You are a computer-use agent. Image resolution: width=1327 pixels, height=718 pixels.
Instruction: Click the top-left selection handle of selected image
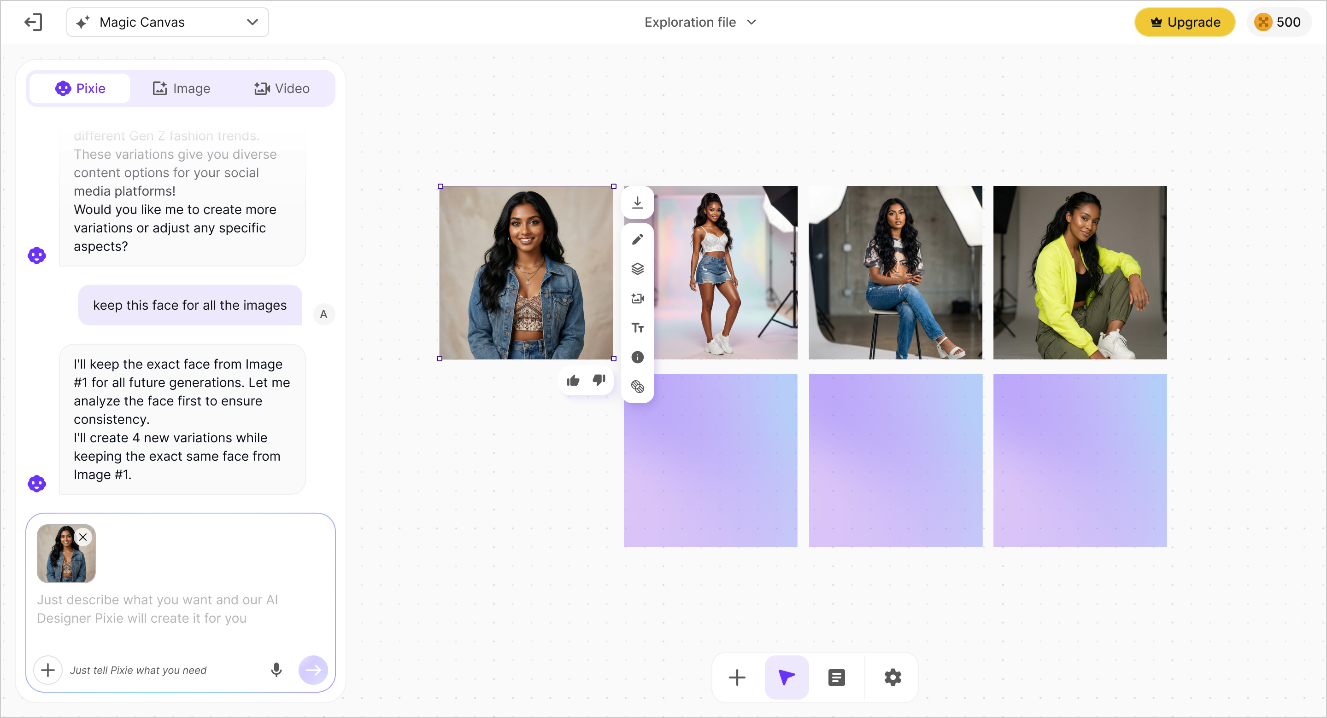440,186
